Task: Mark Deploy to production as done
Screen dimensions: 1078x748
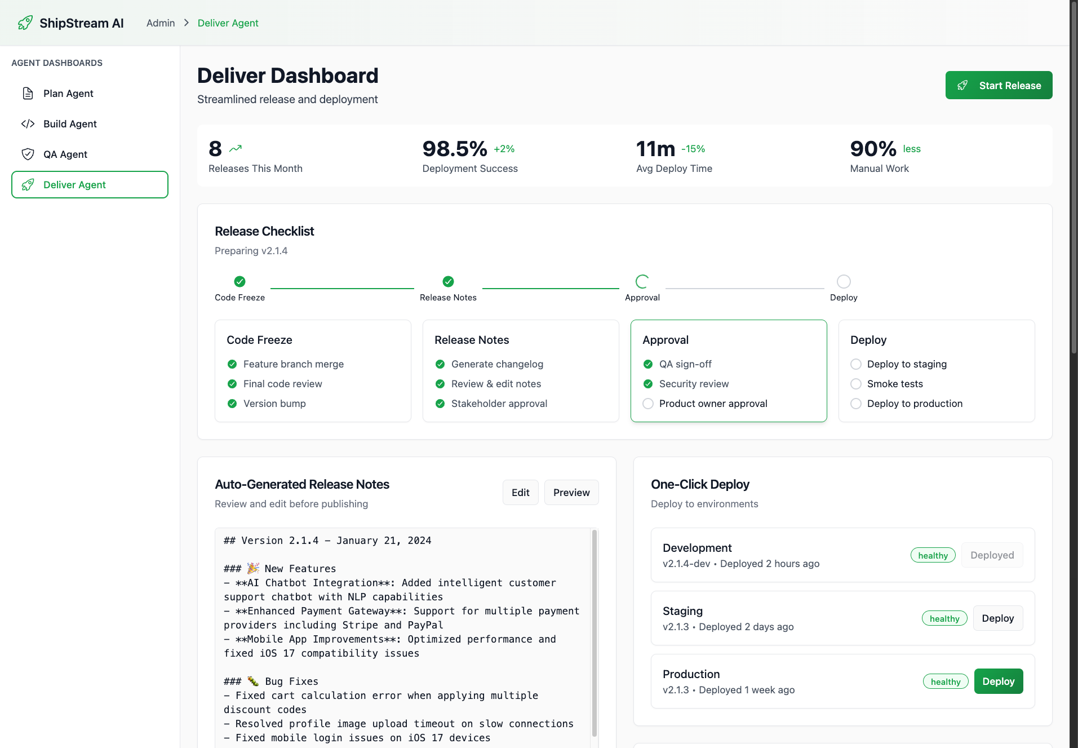Action: click(x=856, y=404)
